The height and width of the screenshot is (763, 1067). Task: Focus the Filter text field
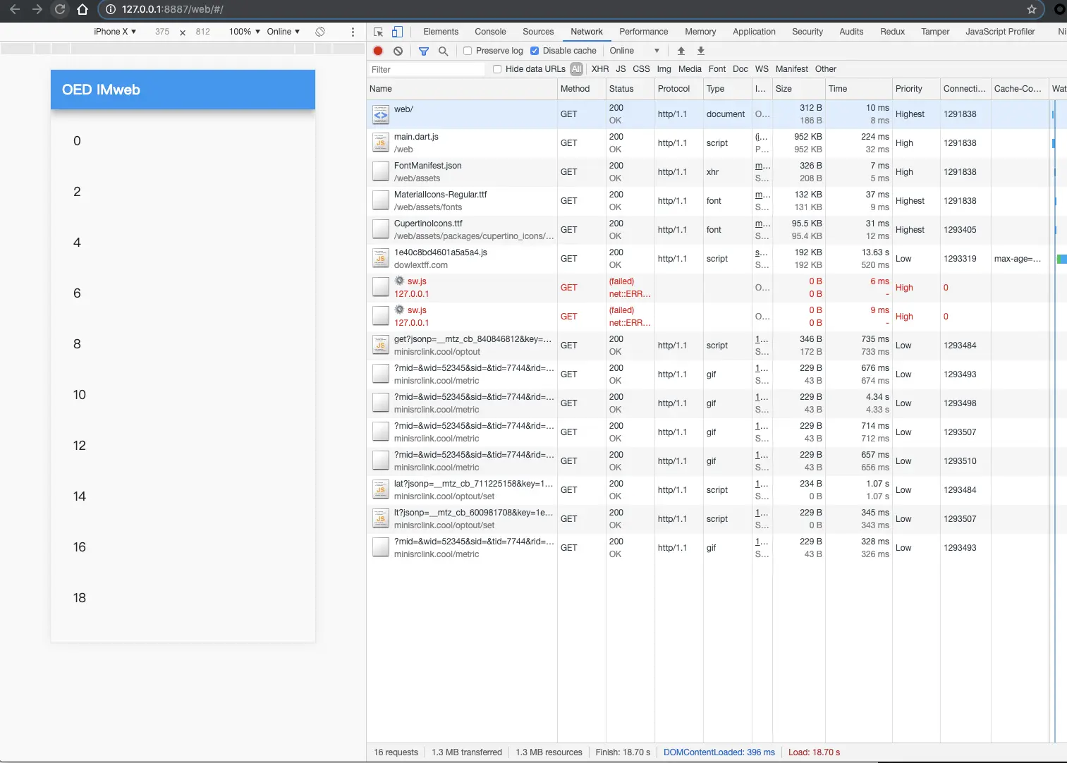point(427,69)
